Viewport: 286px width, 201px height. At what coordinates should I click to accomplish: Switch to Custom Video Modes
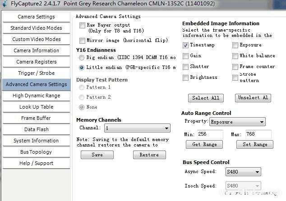(36, 39)
